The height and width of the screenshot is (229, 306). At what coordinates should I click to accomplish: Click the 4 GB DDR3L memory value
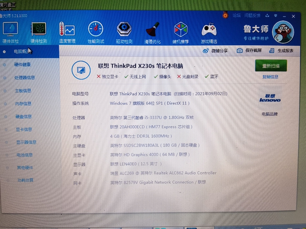pyautogui.click(x=141, y=136)
